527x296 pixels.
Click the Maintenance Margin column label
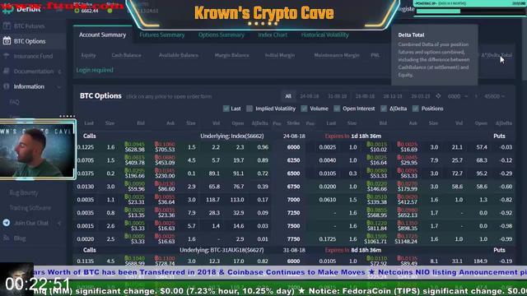click(x=337, y=55)
